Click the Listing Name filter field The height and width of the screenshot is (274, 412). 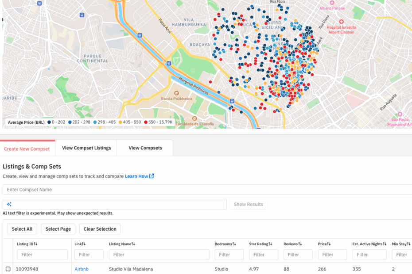[159, 255]
